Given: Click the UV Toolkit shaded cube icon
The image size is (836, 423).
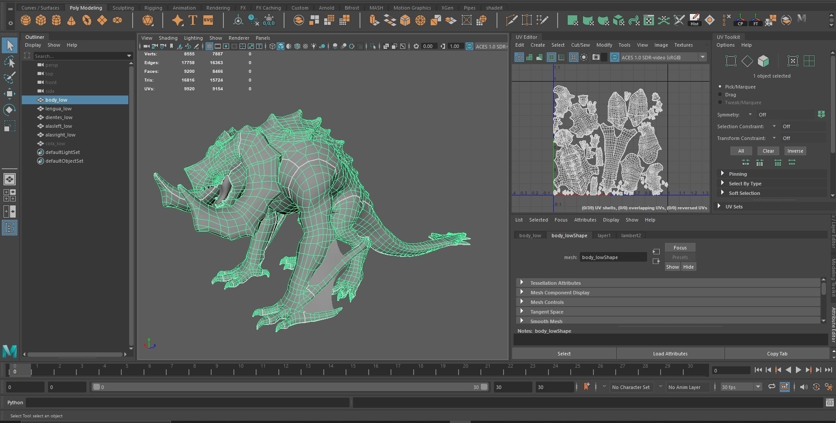Looking at the screenshot, I should 763,61.
